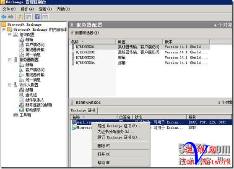The width and height of the screenshot is (234, 169).
Task: Click the Show/Hide console tree toolbar icon
Action: pyautogui.click(x=28, y=17)
